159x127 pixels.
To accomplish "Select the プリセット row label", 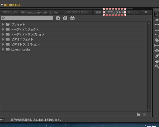I will pos(18,24).
